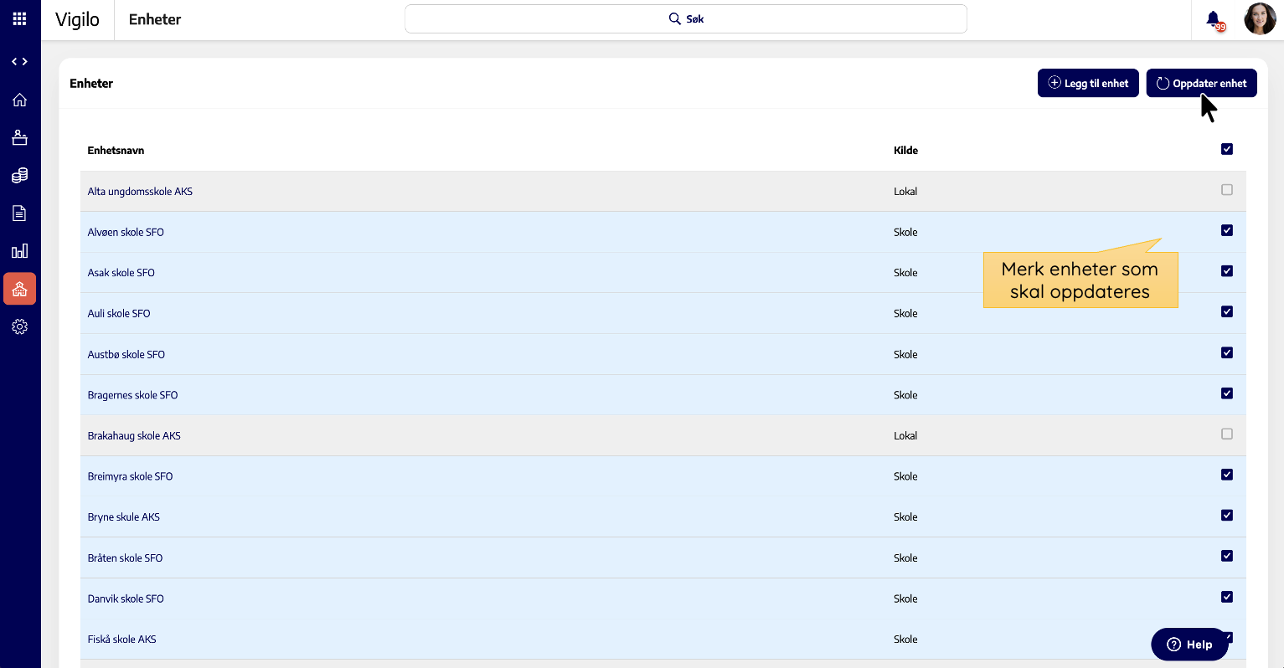
Task: Toggle the select-all checkbox in table header
Action: [x=1226, y=149]
